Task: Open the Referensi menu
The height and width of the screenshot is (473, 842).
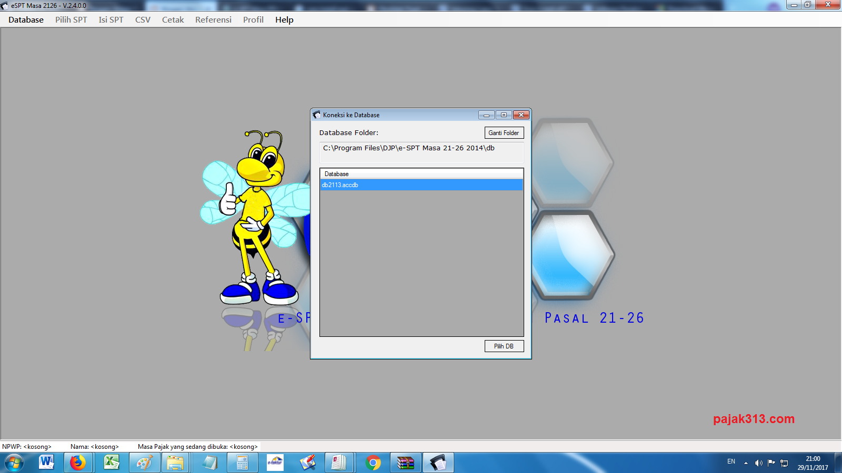Action: 213,20
